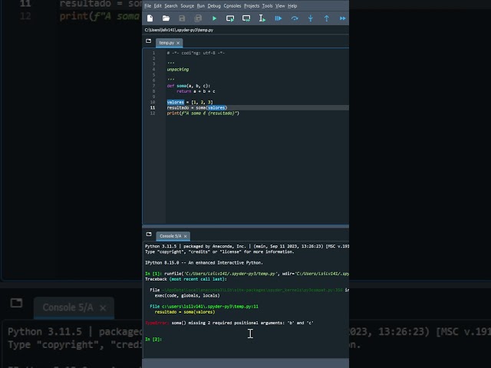Click the 'return a + b + c' line
The image size is (491, 368).
196,91
